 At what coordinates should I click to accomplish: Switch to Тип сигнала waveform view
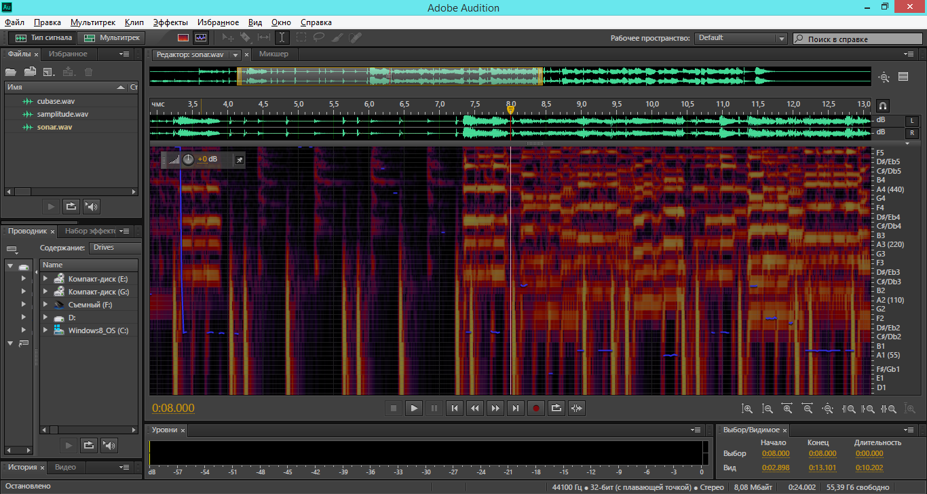pyautogui.click(x=43, y=38)
